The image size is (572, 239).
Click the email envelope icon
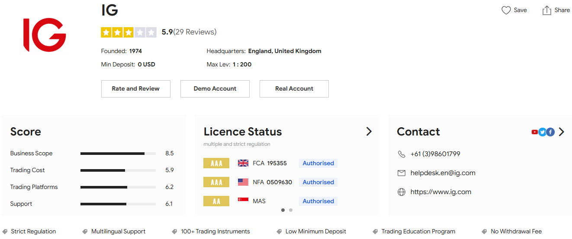tap(402, 173)
